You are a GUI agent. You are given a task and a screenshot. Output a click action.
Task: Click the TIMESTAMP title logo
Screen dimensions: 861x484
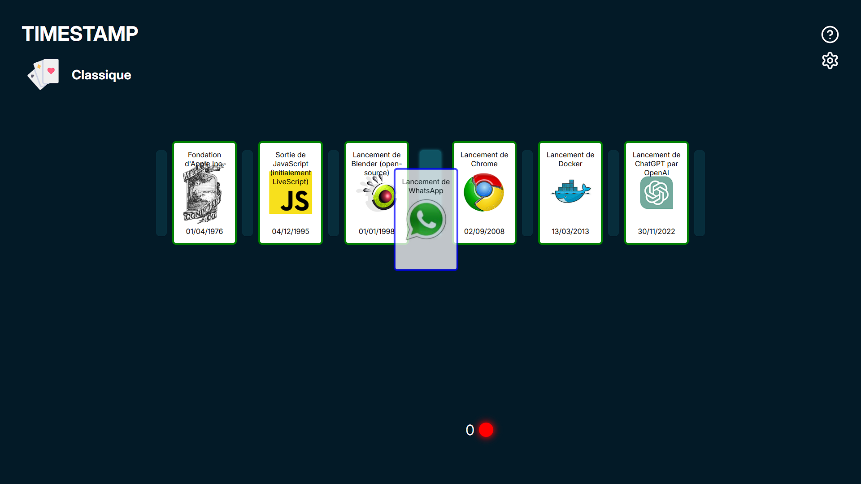(x=80, y=34)
